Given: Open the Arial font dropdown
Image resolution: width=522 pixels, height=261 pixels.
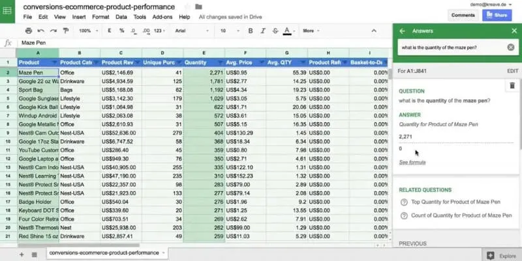Looking at the screenshot, I should coord(192,31).
